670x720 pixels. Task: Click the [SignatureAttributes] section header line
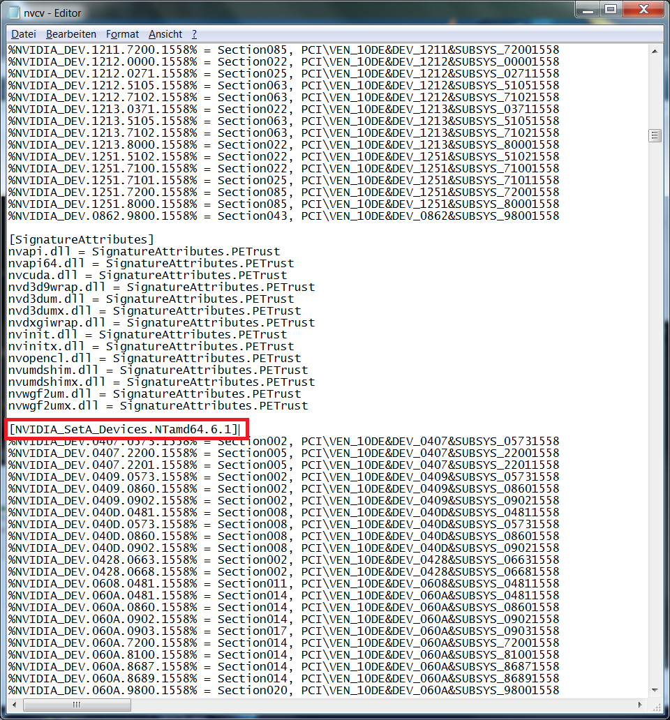click(82, 240)
